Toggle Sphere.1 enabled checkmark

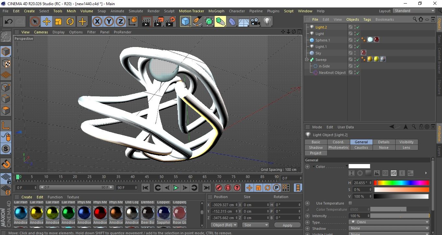tap(358, 40)
